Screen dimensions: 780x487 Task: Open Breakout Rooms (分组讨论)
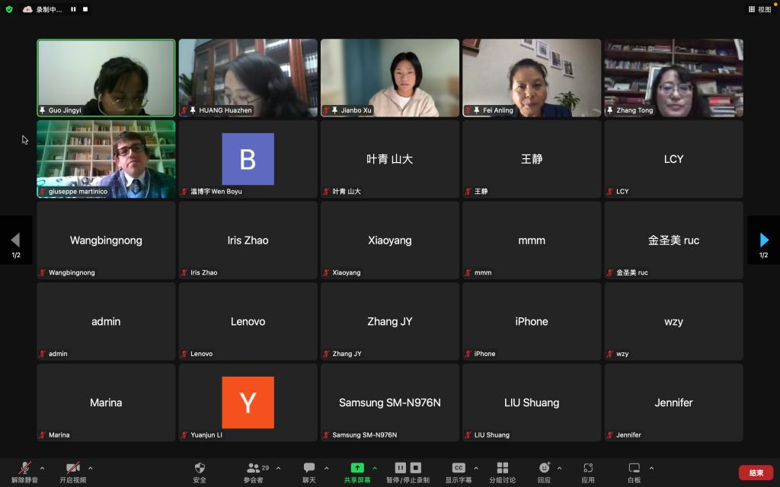tap(502, 468)
